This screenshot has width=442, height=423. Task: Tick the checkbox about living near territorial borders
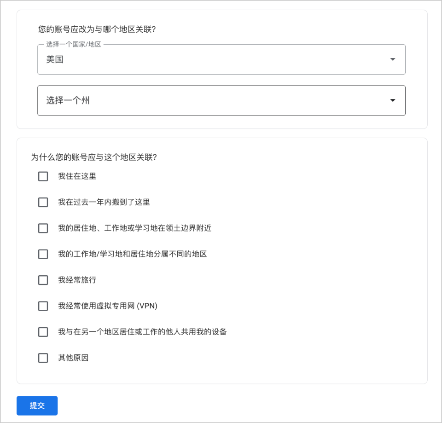tap(43, 228)
